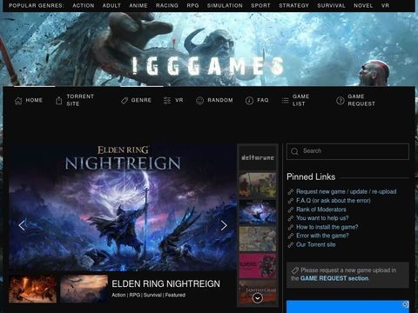Open the SIMULATION genre
418x313 pixels.
click(x=225, y=5)
